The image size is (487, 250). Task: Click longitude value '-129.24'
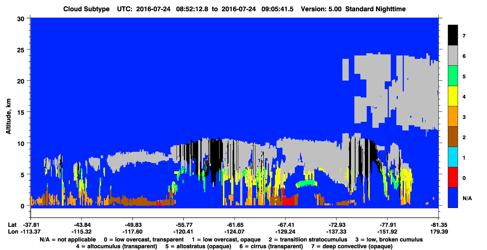[285, 232]
